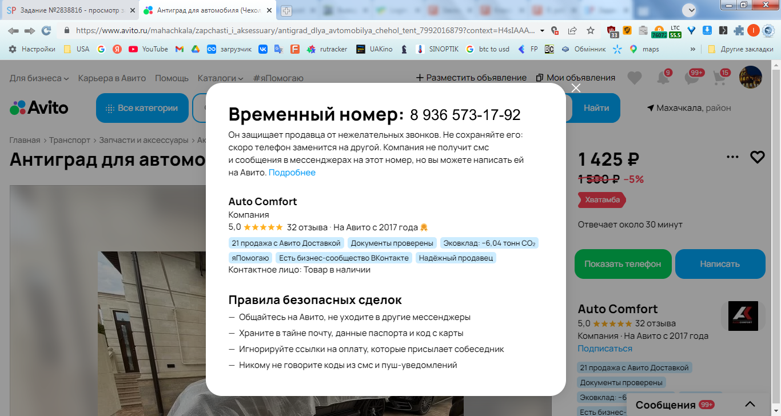Image resolution: width=781 pixels, height=416 pixels.
Task: Open UAKino bookmark
Action: click(374, 49)
